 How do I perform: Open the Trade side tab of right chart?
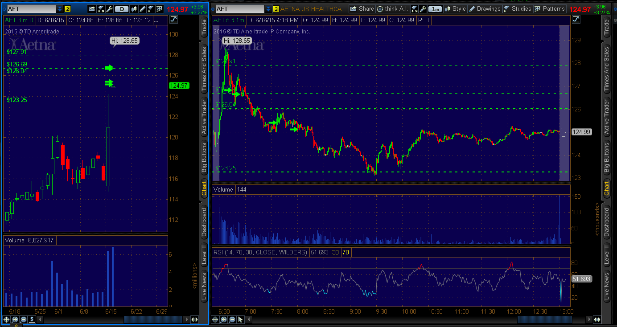pos(606,28)
